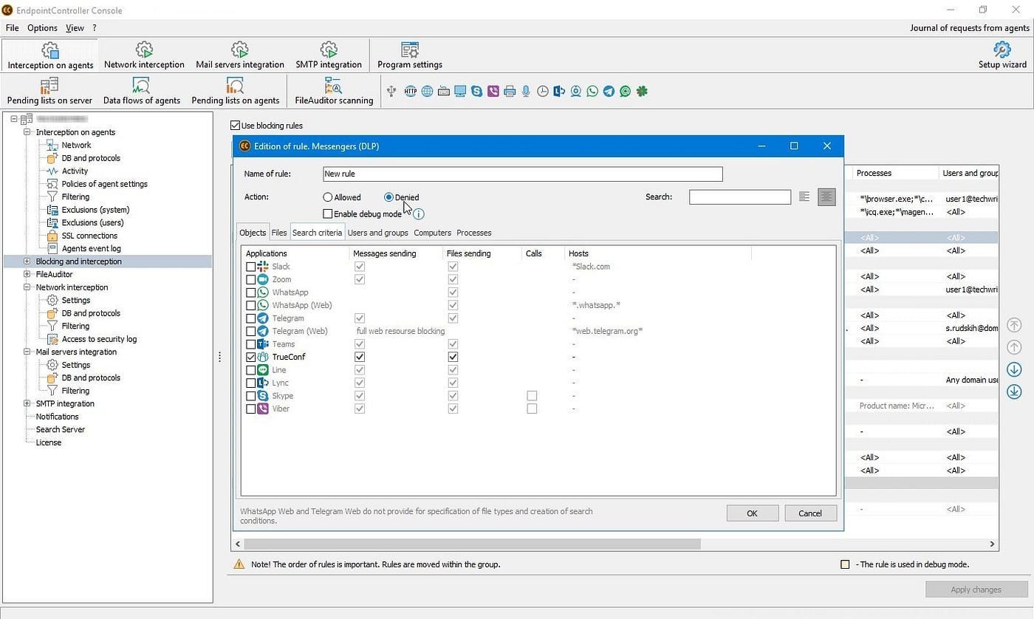This screenshot has height=619, width=1034.
Task: Open Program settings
Action: (410, 55)
